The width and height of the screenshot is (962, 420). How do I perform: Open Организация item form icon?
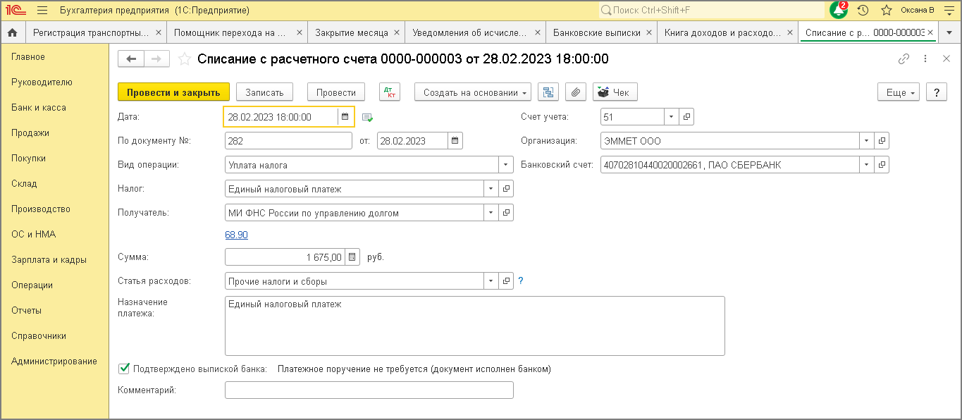point(882,141)
